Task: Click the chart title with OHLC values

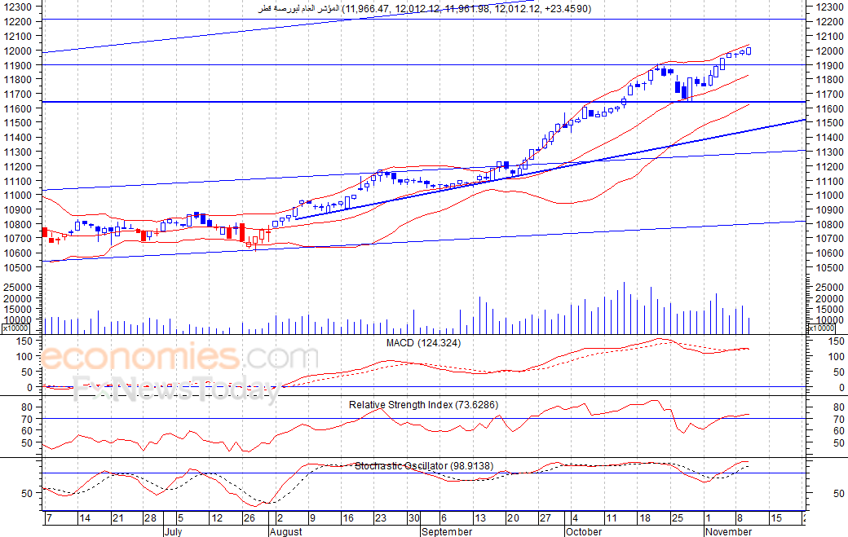Action: (425, 9)
